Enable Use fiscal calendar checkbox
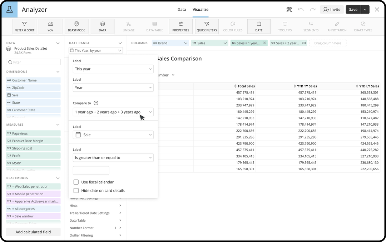Viewport: 386px width, 242px height. [x=76, y=182]
